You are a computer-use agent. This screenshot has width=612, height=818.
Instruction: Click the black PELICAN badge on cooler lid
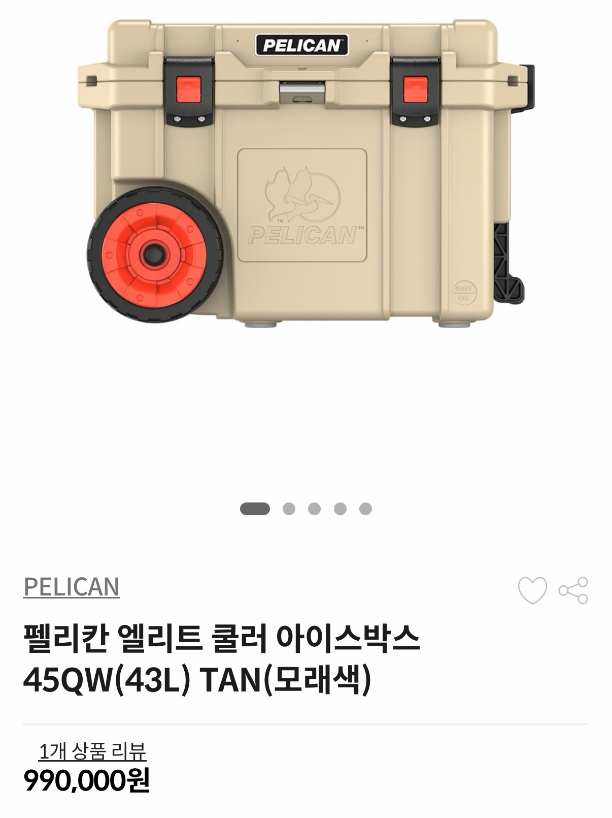302,45
